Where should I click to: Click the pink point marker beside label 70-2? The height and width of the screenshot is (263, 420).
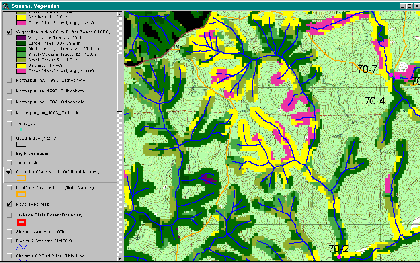click(339, 257)
